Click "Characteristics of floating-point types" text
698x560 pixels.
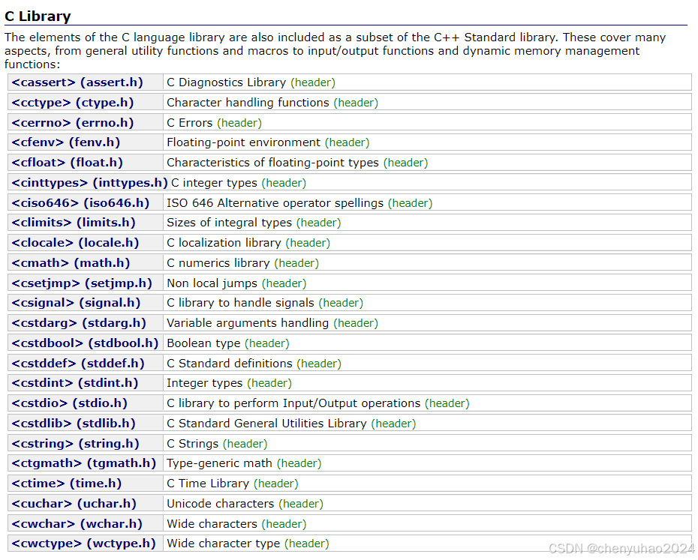click(273, 163)
